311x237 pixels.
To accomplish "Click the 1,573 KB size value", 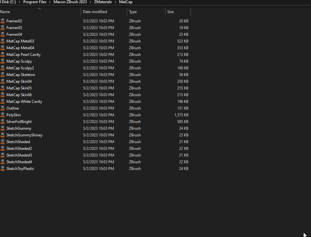I will (x=181, y=115).
